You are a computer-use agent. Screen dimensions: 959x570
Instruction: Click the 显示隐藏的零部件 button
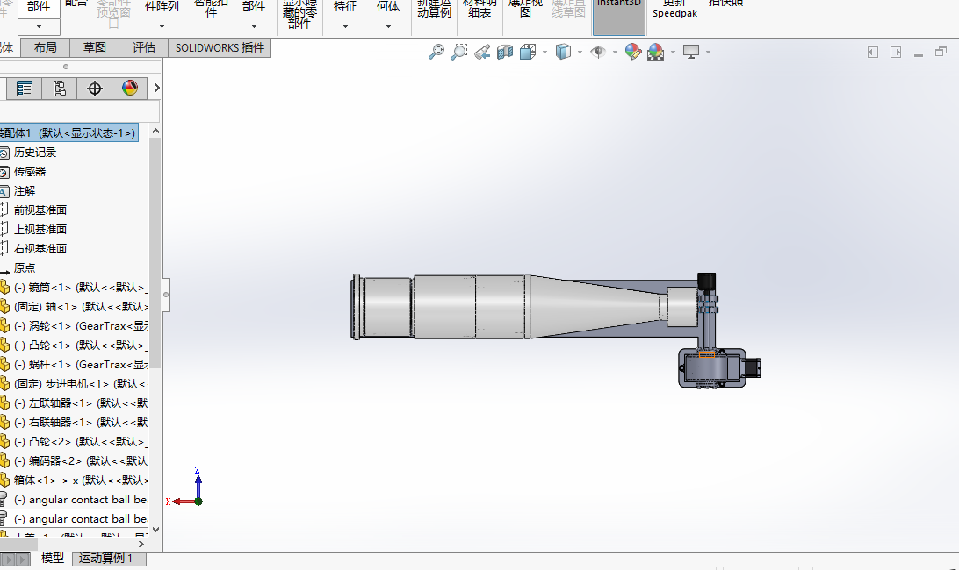tap(299, 14)
